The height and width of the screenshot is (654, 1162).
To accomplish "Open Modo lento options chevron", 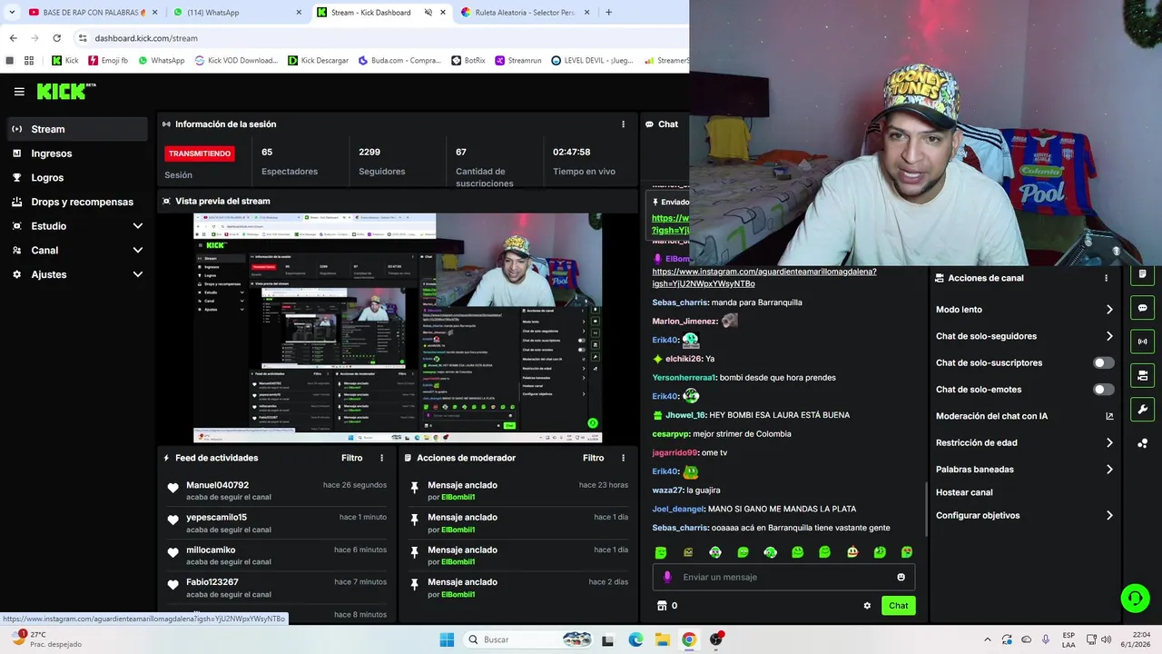I will click(x=1109, y=310).
